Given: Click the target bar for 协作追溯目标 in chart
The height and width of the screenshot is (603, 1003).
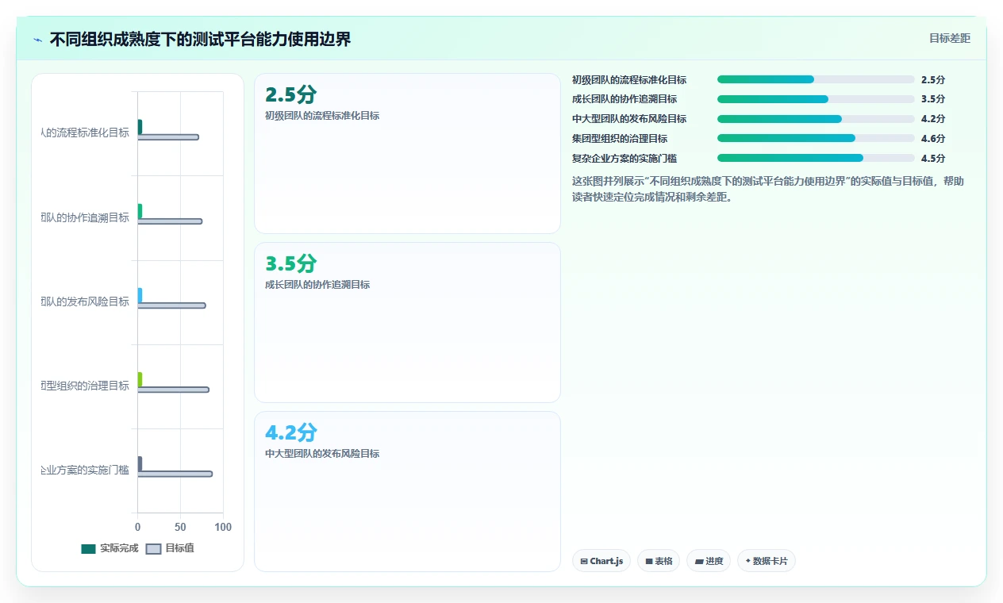Looking at the screenshot, I should coord(170,221).
